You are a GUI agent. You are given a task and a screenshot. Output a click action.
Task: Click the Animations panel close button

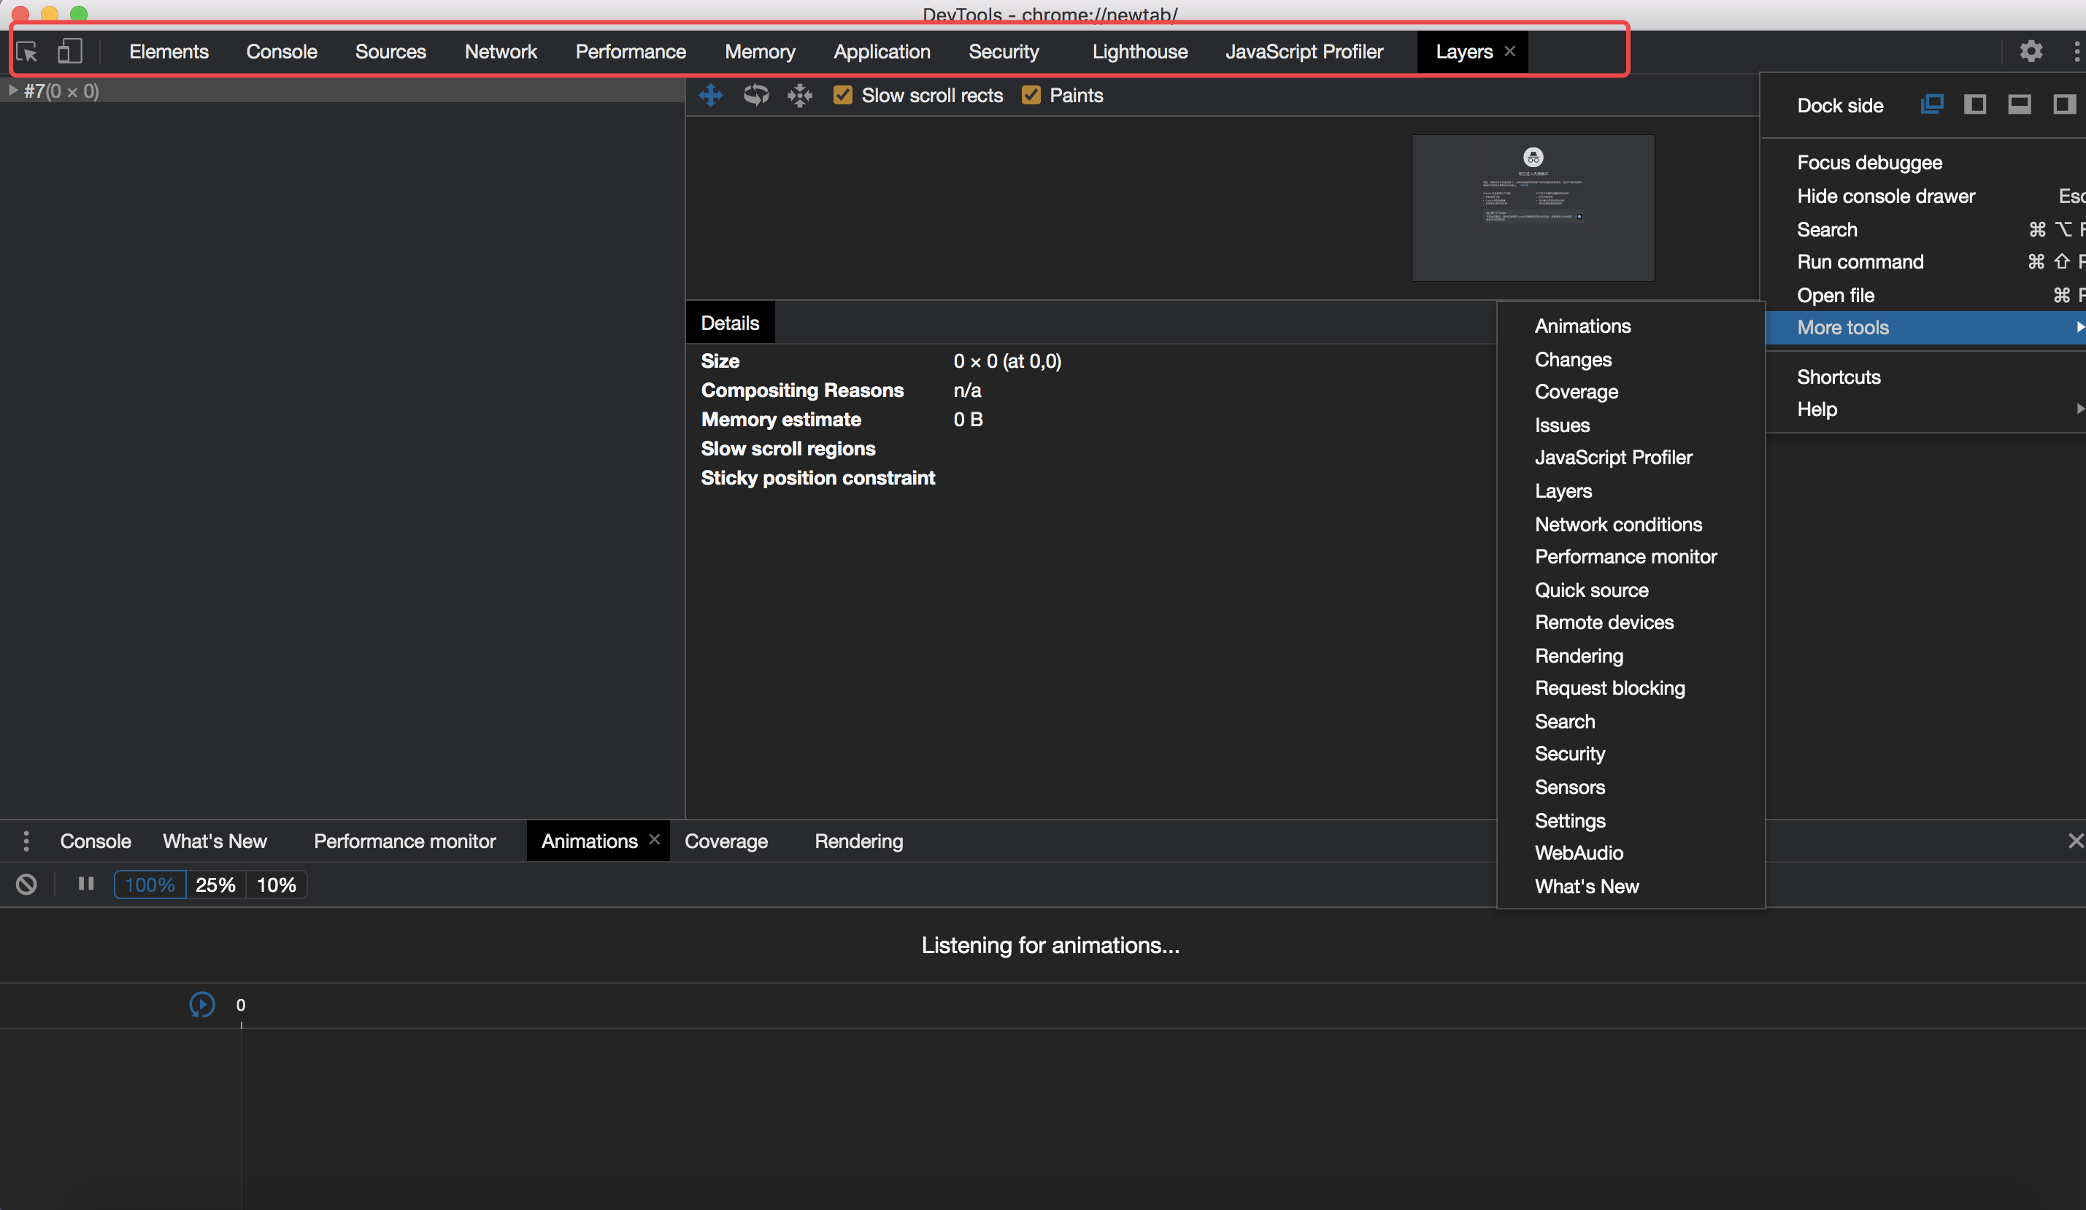[654, 840]
